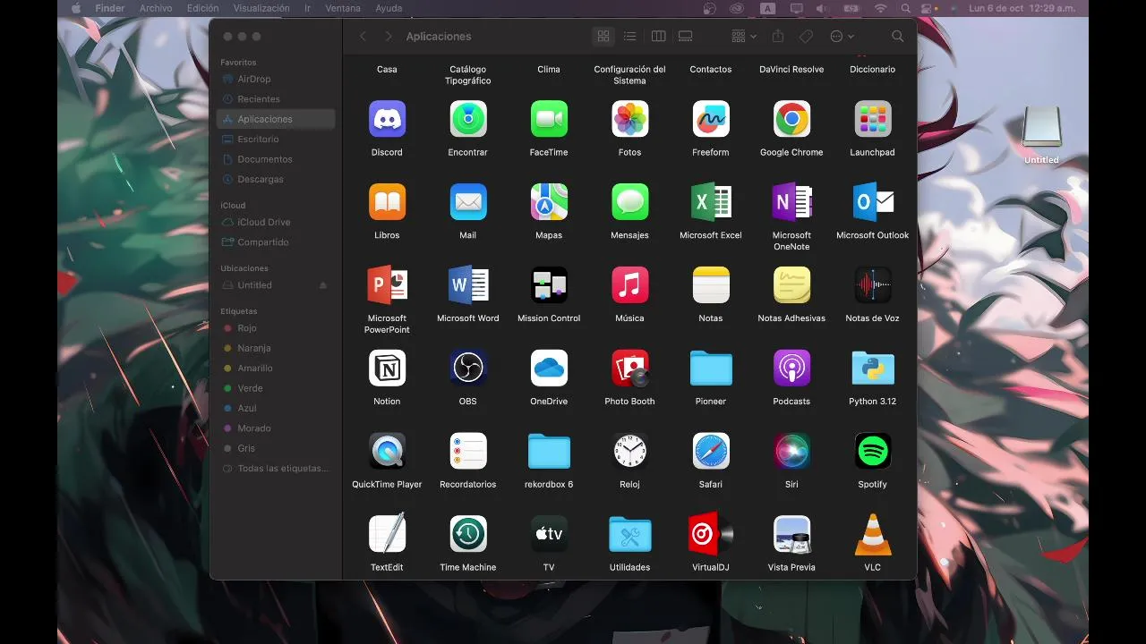
Task: Select Microsoft Excel icon
Action: (x=711, y=202)
